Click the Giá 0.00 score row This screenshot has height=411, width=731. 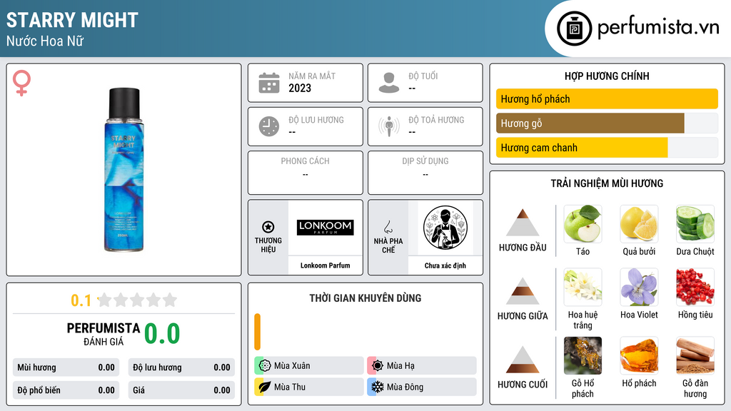point(181,390)
